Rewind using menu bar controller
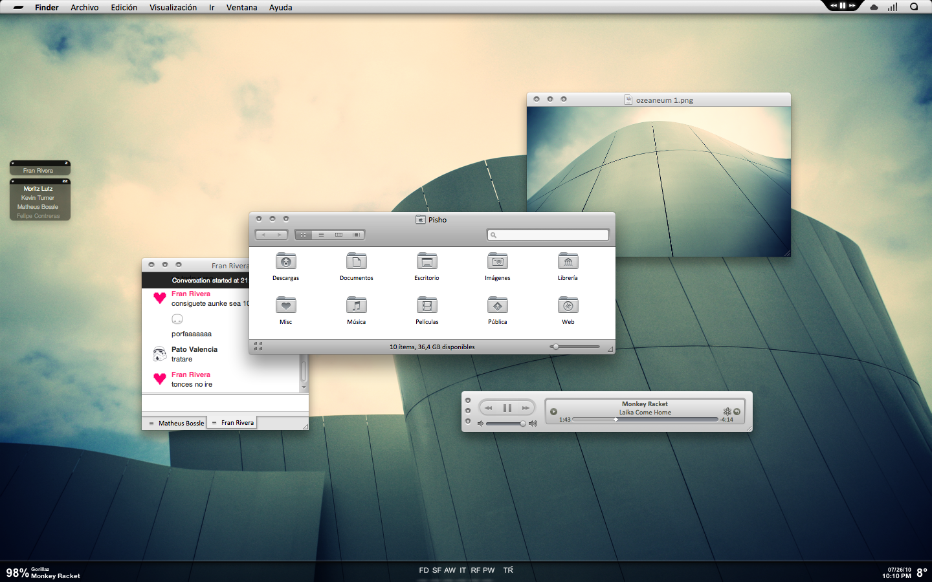Image resolution: width=932 pixels, height=582 pixels. 834,5
